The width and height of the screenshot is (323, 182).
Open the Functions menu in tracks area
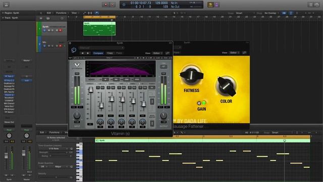62,13
